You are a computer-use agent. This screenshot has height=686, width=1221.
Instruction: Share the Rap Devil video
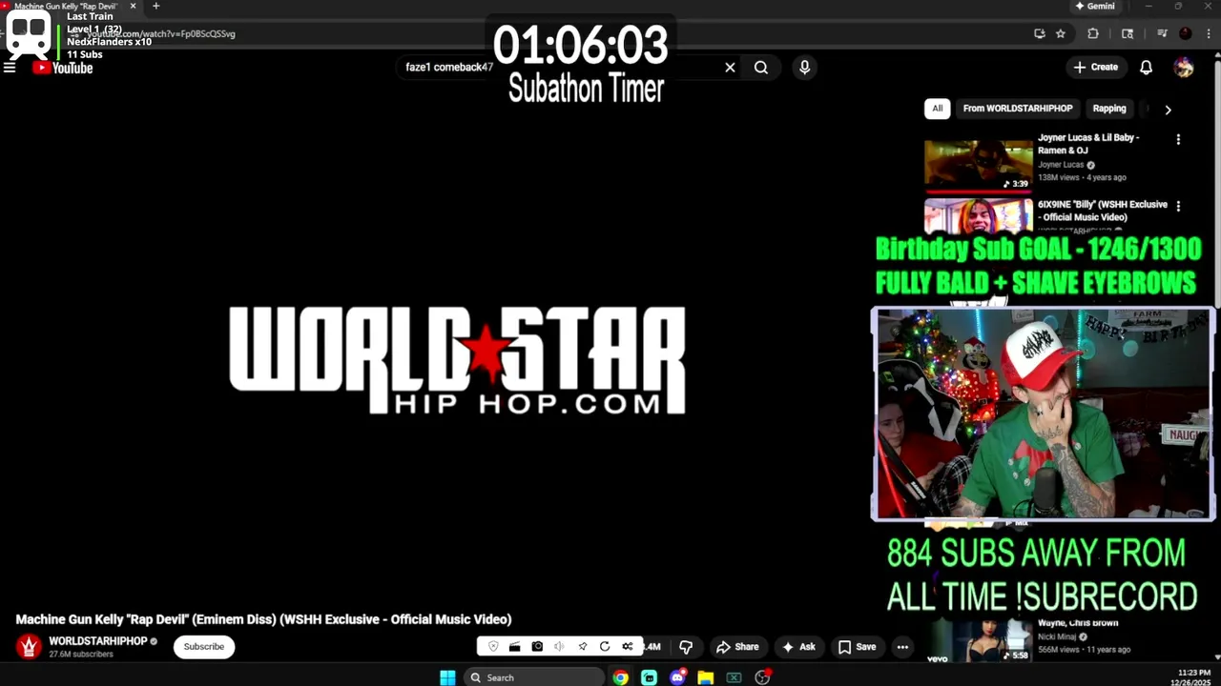[x=737, y=647]
